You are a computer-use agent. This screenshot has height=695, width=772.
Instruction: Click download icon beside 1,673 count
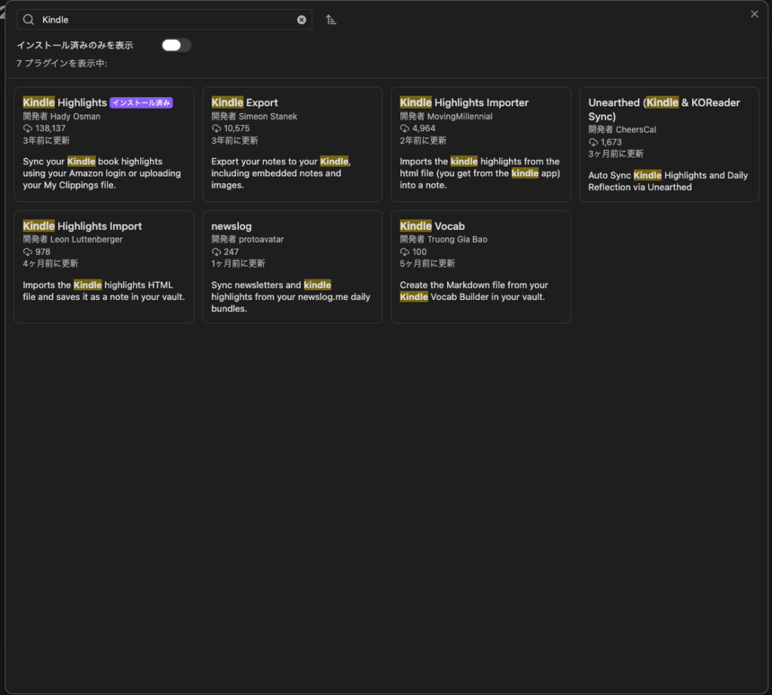click(593, 142)
